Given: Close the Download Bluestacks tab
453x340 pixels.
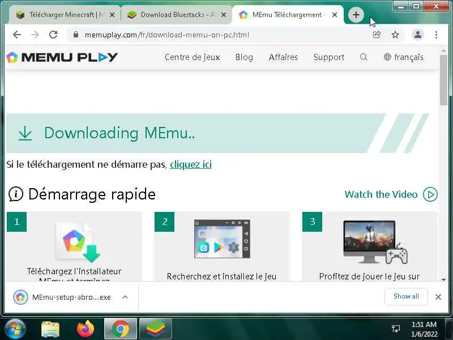Looking at the screenshot, I should (224, 15).
